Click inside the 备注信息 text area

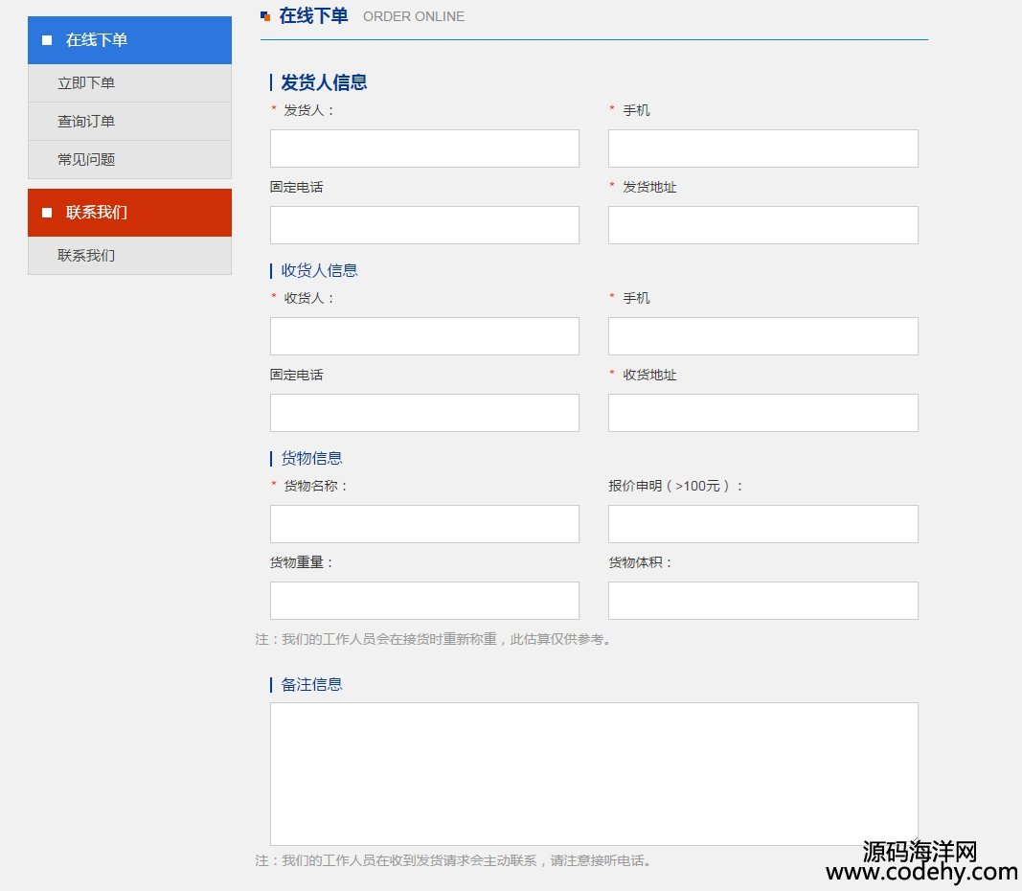[594, 774]
